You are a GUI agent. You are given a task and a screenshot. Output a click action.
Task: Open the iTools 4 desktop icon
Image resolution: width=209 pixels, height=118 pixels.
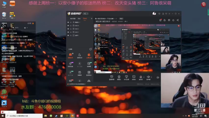click(4, 104)
